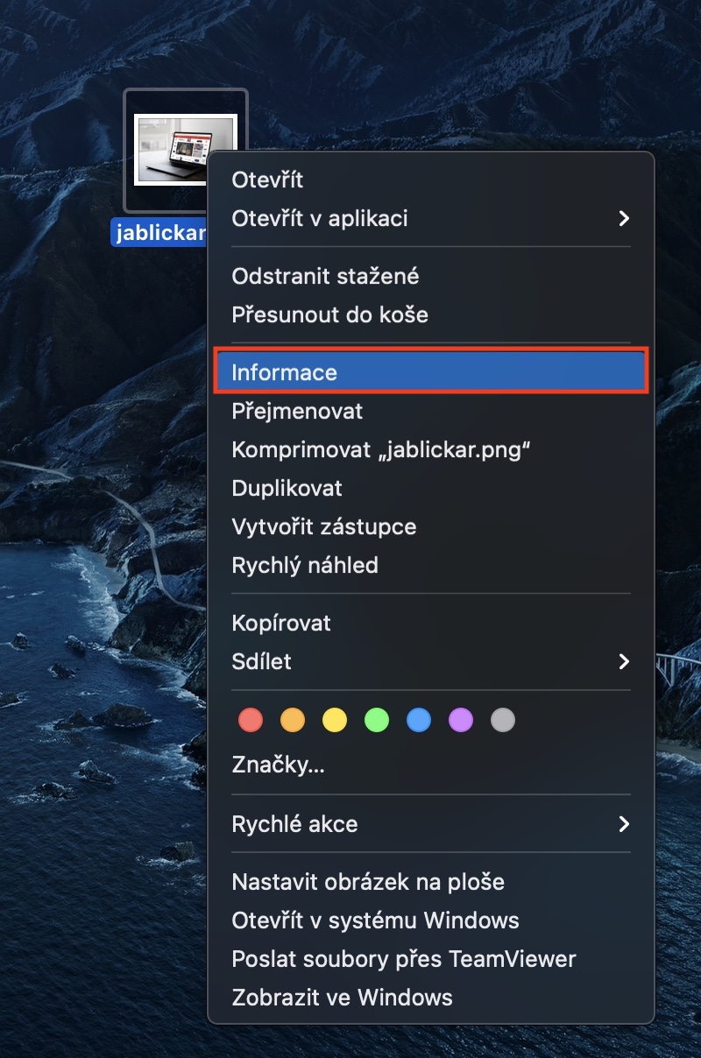
Task: Select "Kopírovat" menu item
Action: tap(281, 623)
